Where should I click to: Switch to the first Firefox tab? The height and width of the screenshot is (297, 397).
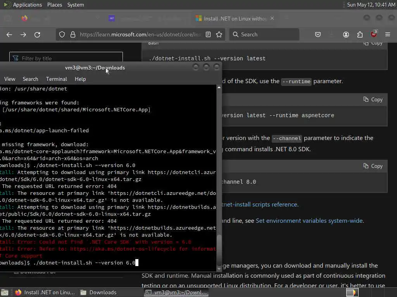[x=24, y=18]
